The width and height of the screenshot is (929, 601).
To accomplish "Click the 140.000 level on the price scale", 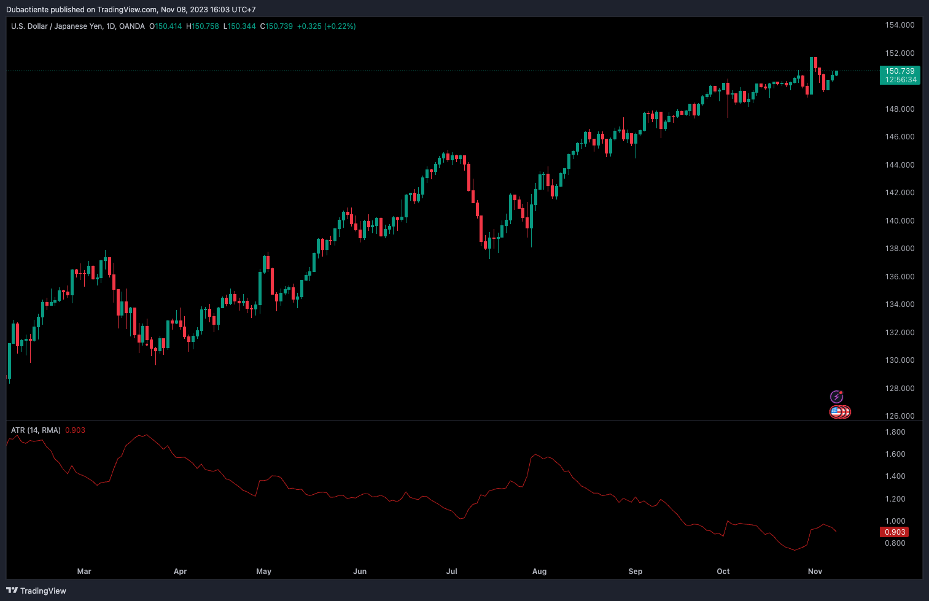I will coord(900,221).
